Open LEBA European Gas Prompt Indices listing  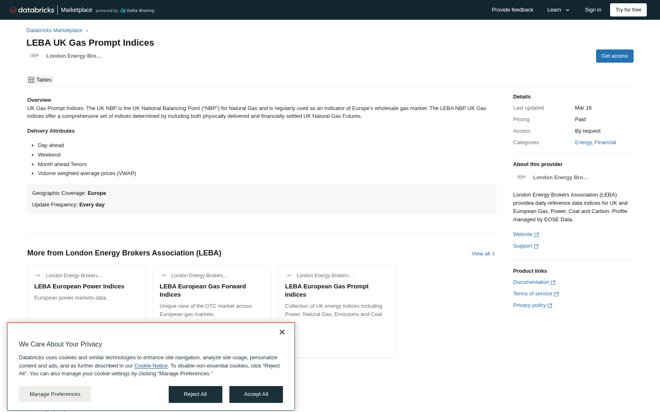(327, 290)
